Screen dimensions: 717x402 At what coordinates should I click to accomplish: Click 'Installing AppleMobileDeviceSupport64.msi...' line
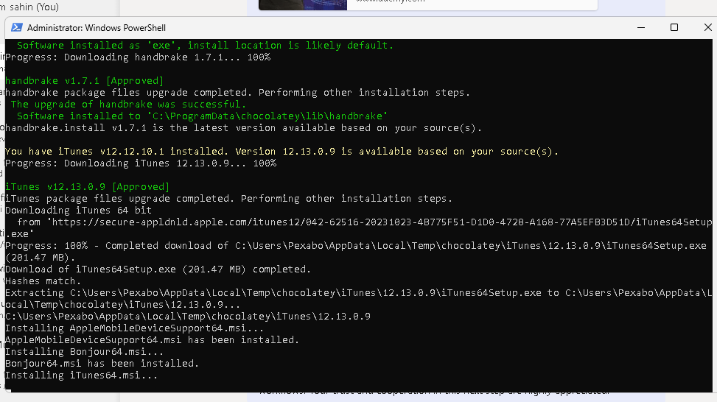[134, 328]
